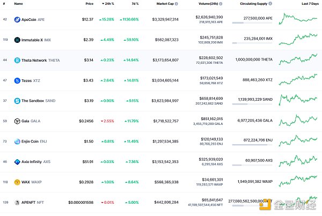Sort the table by 24h % column

coord(109,4)
